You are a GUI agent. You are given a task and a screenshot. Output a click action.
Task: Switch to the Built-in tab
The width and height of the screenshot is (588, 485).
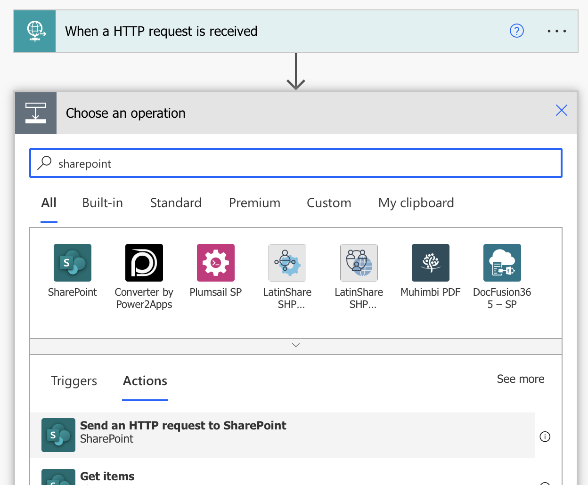[x=102, y=203]
